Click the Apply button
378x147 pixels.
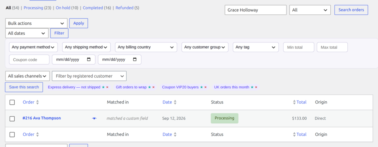click(x=79, y=23)
